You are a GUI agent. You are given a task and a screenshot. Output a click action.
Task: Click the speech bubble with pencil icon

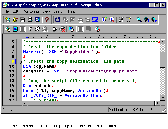click(x=104, y=20)
